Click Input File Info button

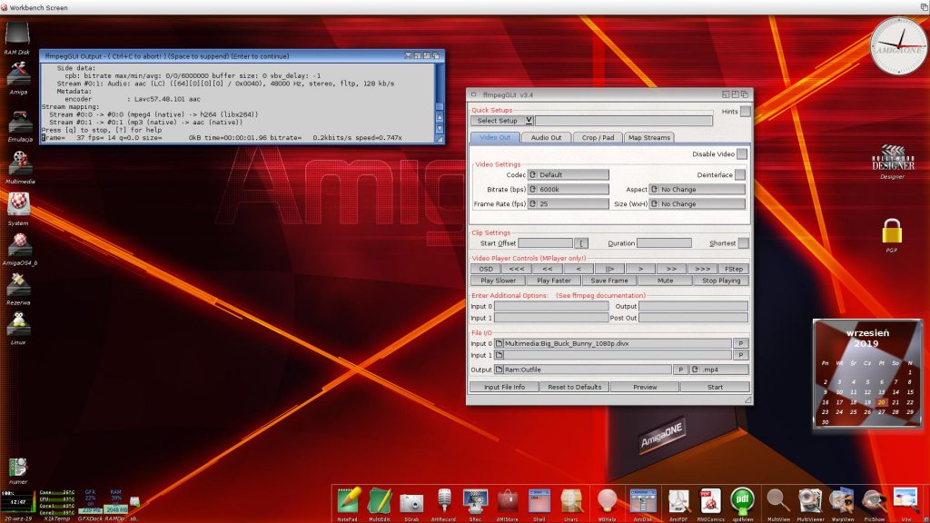tap(504, 387)
